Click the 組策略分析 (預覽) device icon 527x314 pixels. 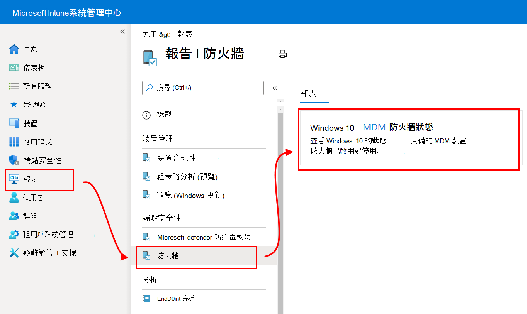pyautogui.click(x=146, y=176)
